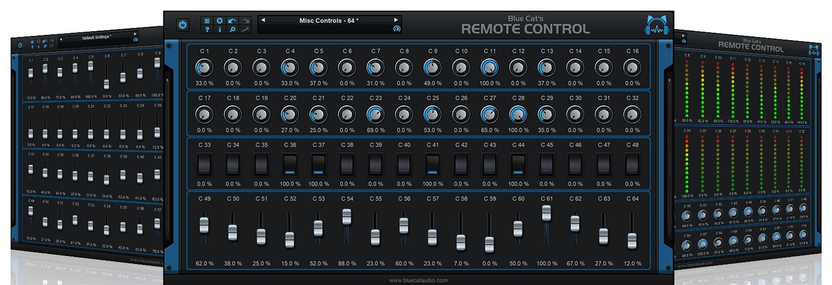Click the C 11 knob at 100.0 %

pyautogui.click(x=490, y=67)
